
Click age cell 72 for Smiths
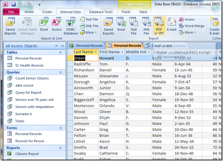tap(210, 147)
